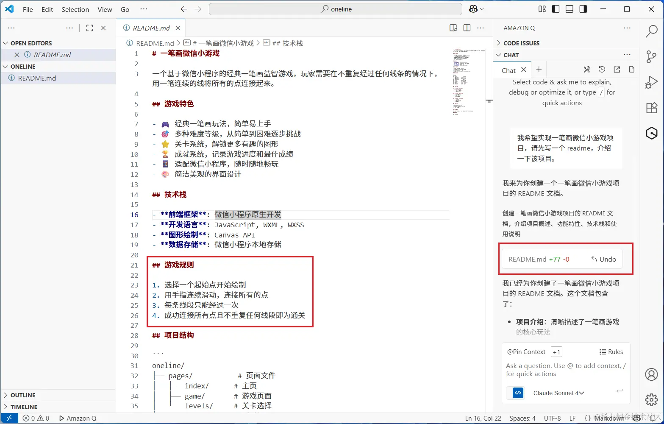Click the Rules button in chat
Image resolution: width=664 pixels, height=424 pixels.
point(611,352)
